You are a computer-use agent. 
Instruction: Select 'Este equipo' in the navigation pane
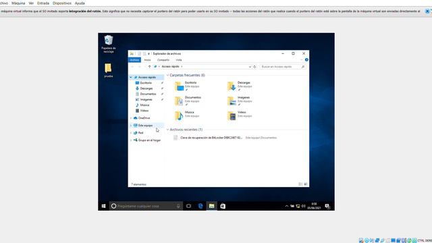coord(145,126)
